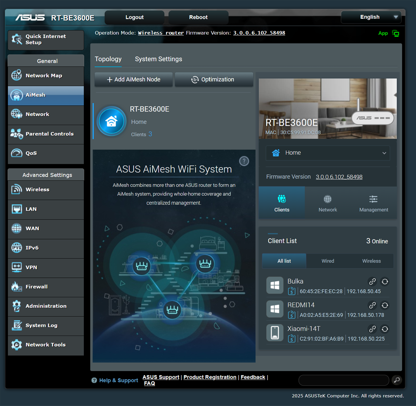Screen dimensions: 416x406
Task: Open the Clients tab of node
Action: click(x=282, y=203)
